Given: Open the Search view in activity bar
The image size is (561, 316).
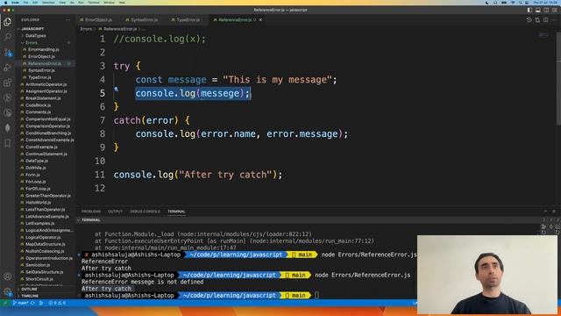Looking at the screenshot, I should click(x=8, y=37).
